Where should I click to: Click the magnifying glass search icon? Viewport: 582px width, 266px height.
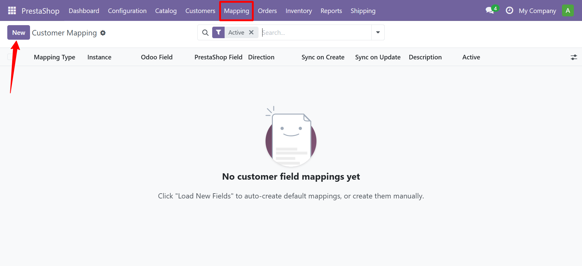(205, 32)
